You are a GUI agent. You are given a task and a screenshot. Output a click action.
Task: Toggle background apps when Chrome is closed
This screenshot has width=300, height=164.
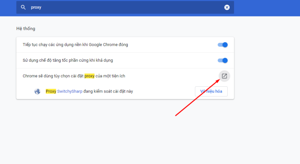click(222, 45)
